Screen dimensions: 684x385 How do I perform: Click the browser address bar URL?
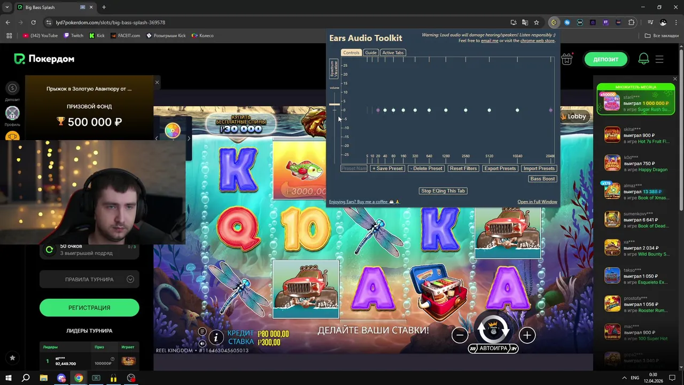pyautogui.click(x=111, y=22)
